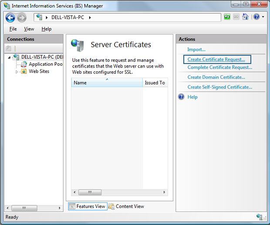Expand the Web Sites tree node
This screenshot has width=270, height=225.
(x=17, y=72)
